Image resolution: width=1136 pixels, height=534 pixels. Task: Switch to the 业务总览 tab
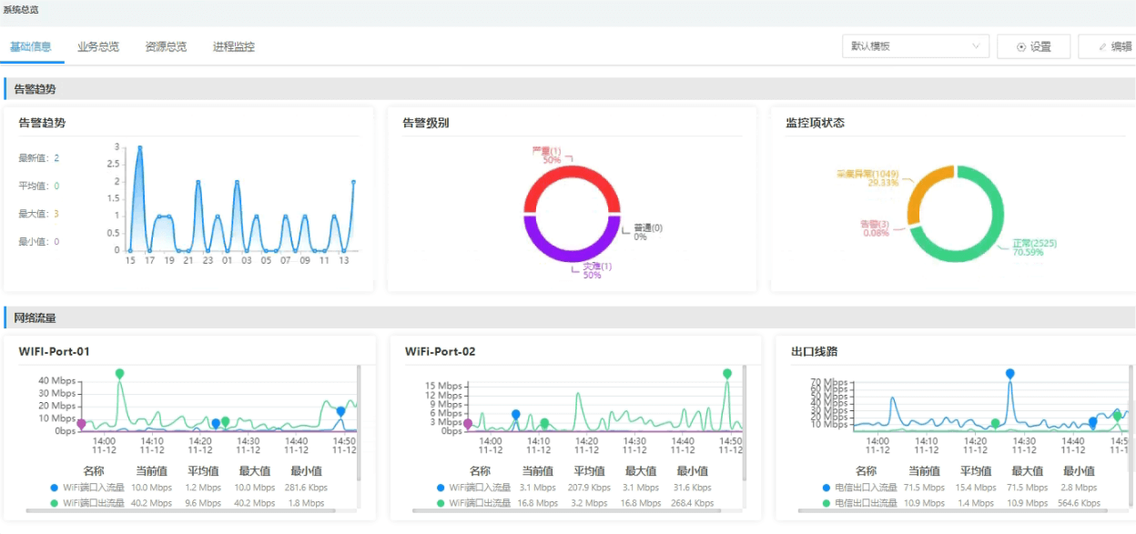[x=97, y=45]
